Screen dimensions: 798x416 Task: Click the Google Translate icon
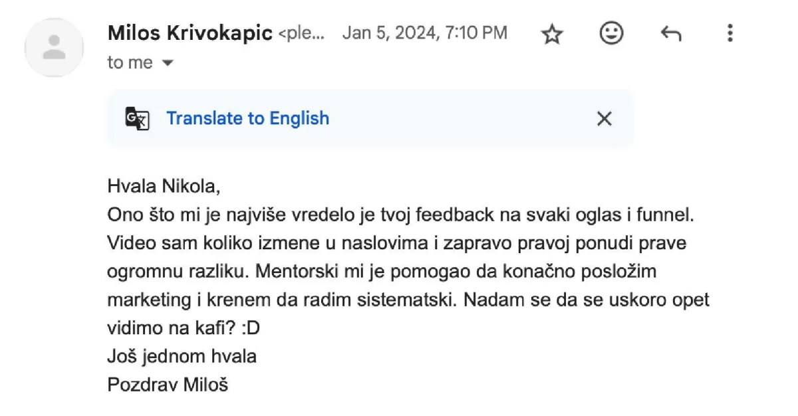coord(137,118)
